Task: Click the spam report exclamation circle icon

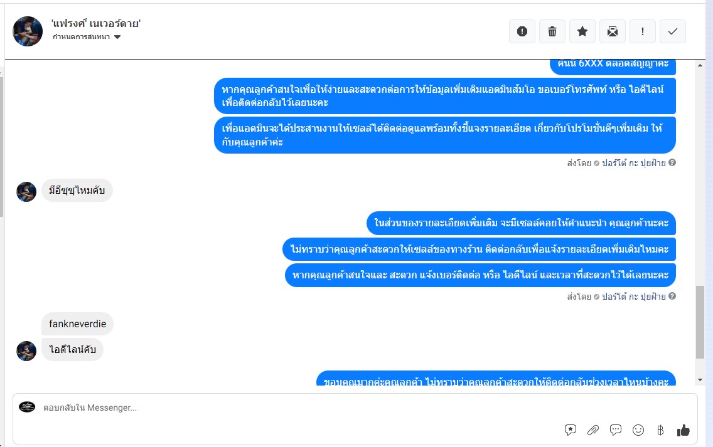Action: point(522,31)
